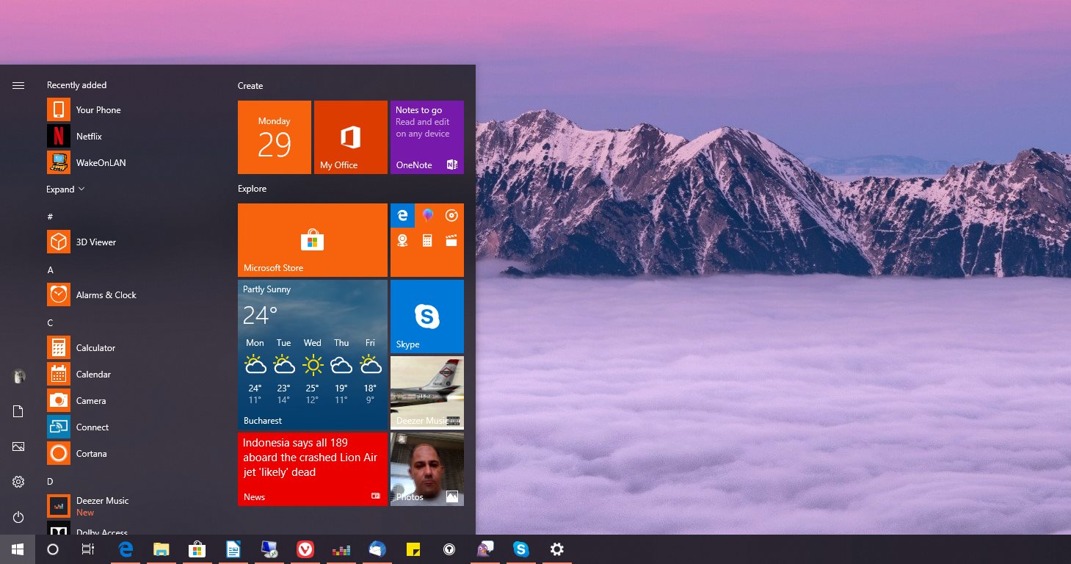Start the Camera app
Image resolution: width=1071 pixels, height=564 pixels.
(131, 401)
